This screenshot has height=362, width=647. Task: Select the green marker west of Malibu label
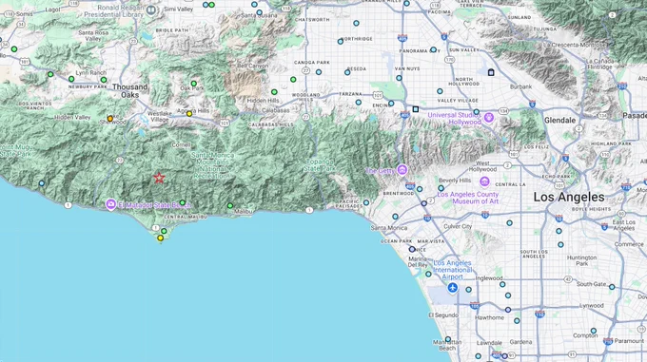[x=230, y=205]
